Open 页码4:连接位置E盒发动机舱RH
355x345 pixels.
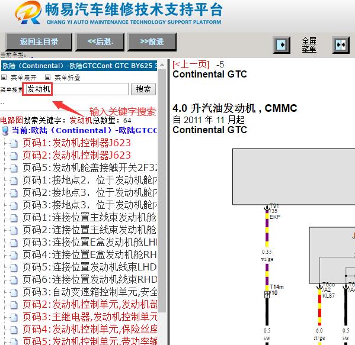[89, 255]
